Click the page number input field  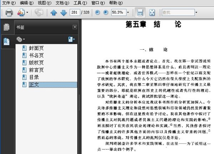tap(75, 13)
